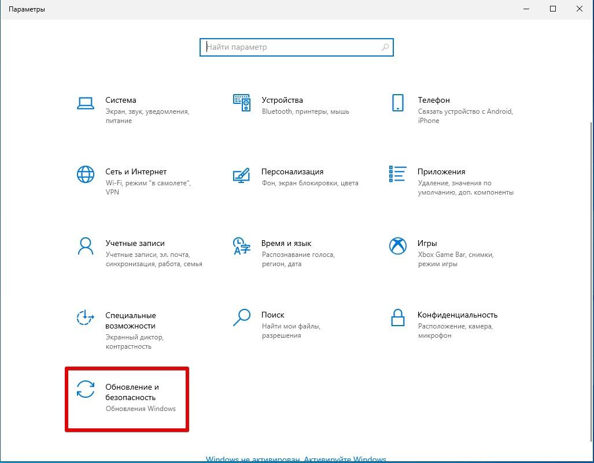
Task: Select the Персонализация heading
Action: pos(293,171)
